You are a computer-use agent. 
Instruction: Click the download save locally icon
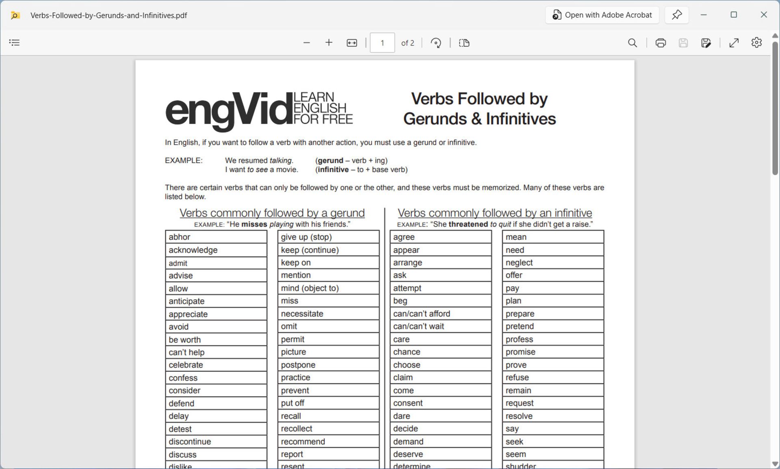[684, 43]
